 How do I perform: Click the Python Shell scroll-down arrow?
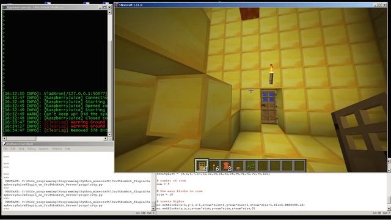pyautogui.click(x=153, y=209)
